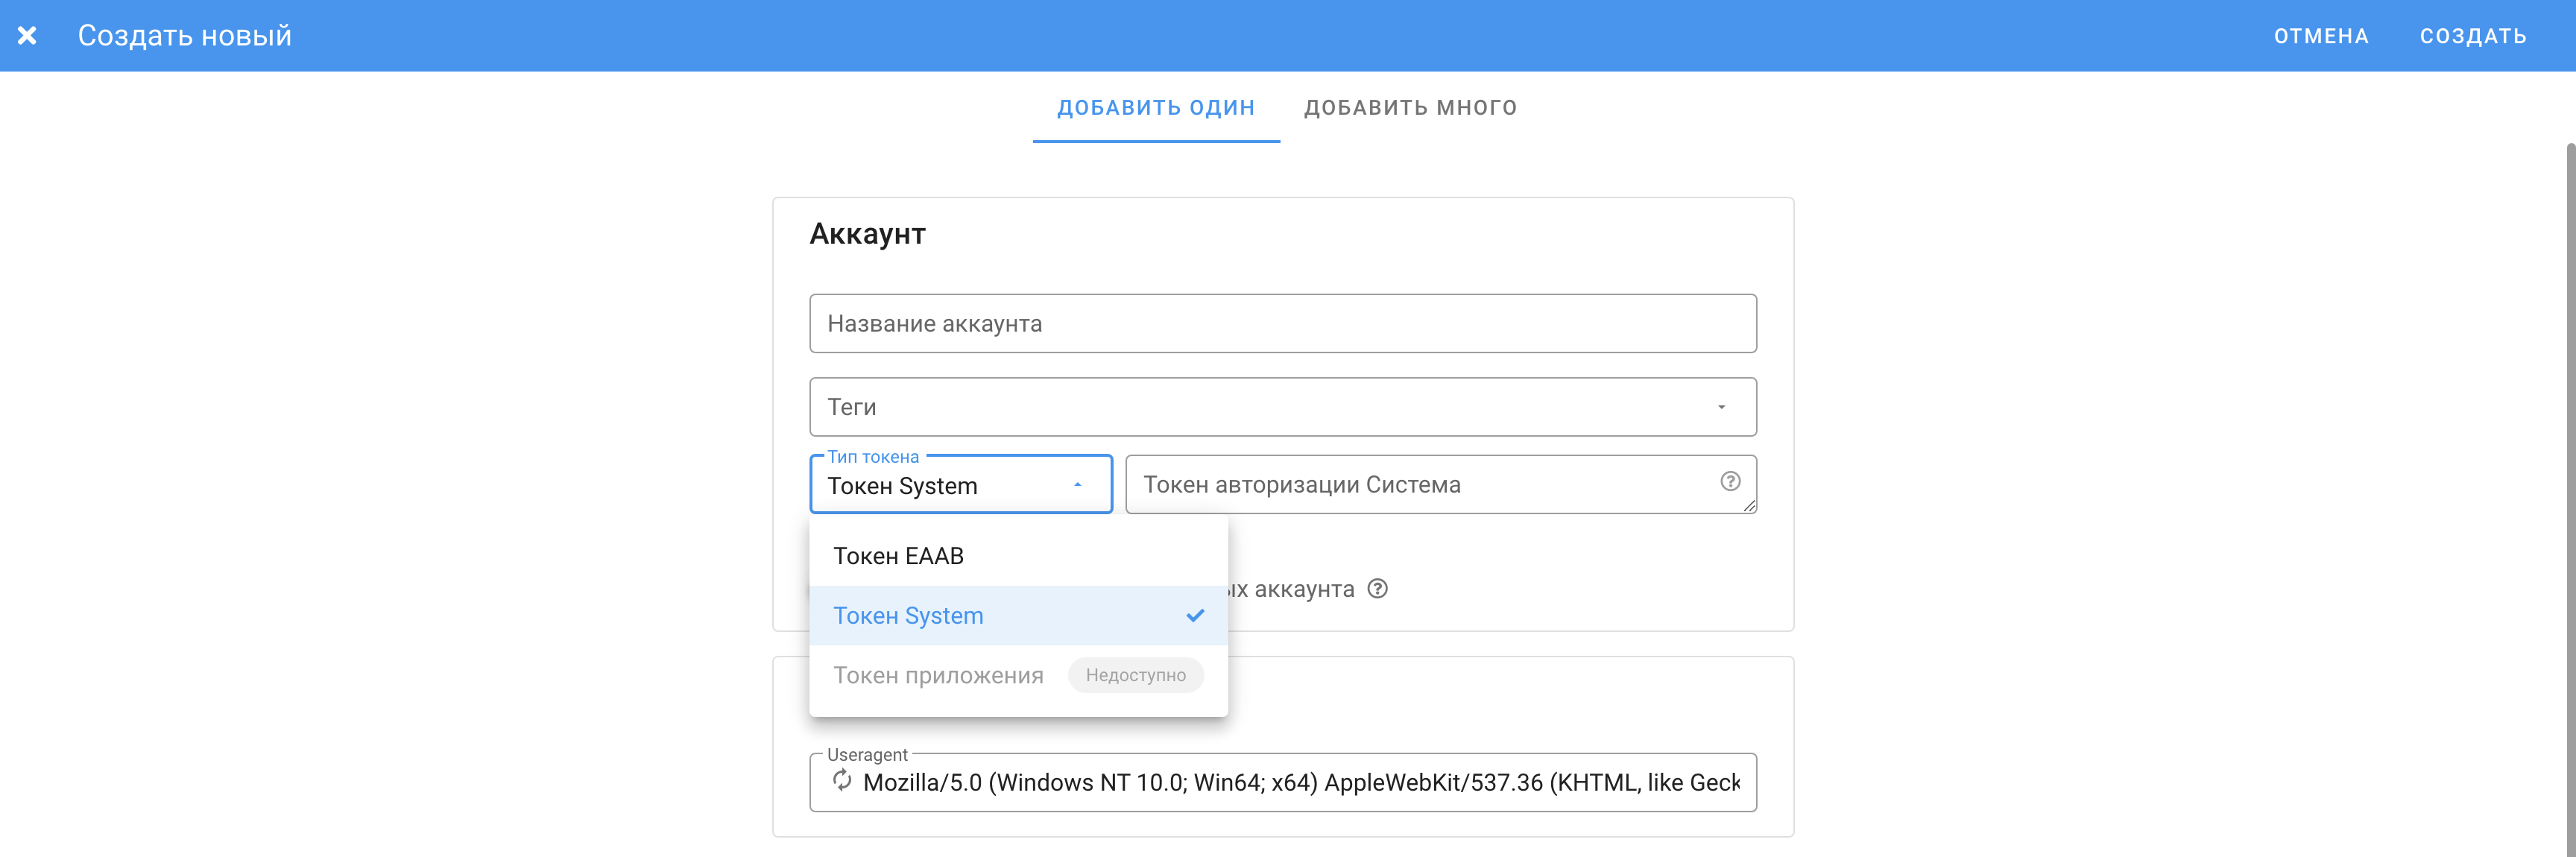Collapse the Тип токена dropdown

960,485
